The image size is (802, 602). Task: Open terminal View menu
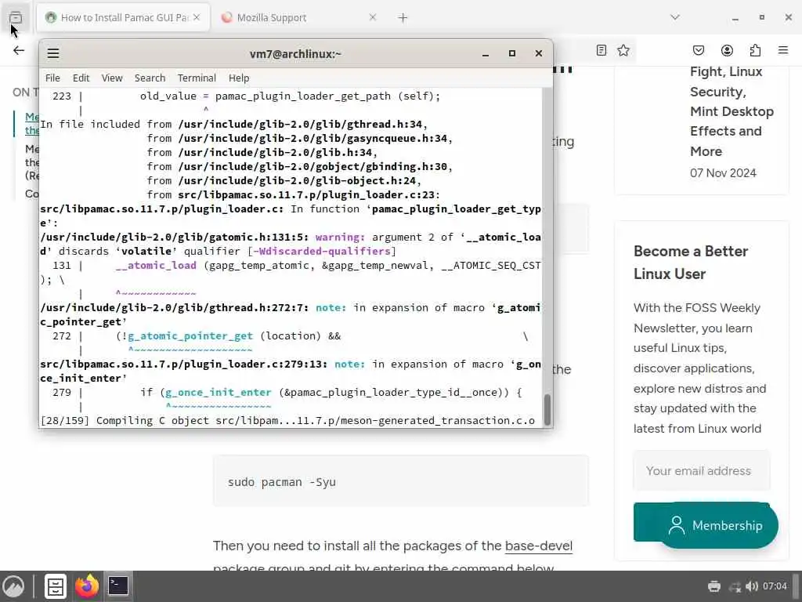click(112, 78)
